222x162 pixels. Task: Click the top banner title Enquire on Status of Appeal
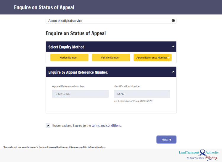point(44,7)
